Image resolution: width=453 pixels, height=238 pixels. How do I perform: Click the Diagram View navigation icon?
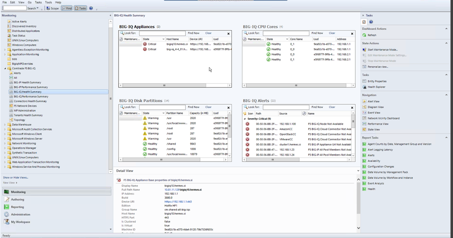pos(364,107)
